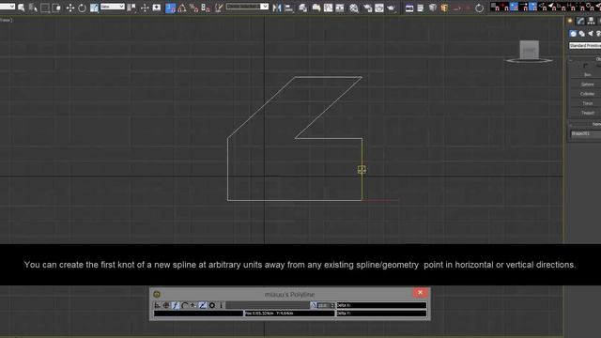Screen dimensions: 601x338
Task: Click the Render Production teapot icon
Action: click(x=391, y=8)
